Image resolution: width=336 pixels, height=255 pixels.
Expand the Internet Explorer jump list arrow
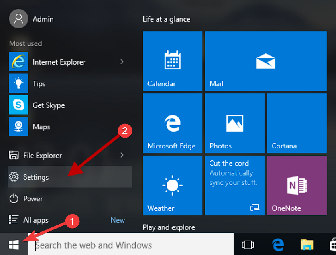pyautogui.click(x=122, y=62)
